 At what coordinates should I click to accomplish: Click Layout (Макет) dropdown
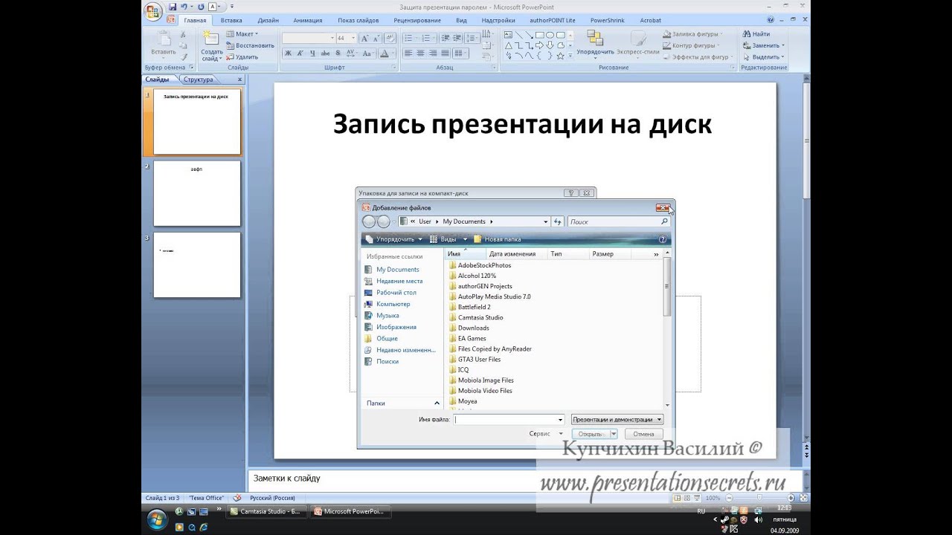point(242,34)
